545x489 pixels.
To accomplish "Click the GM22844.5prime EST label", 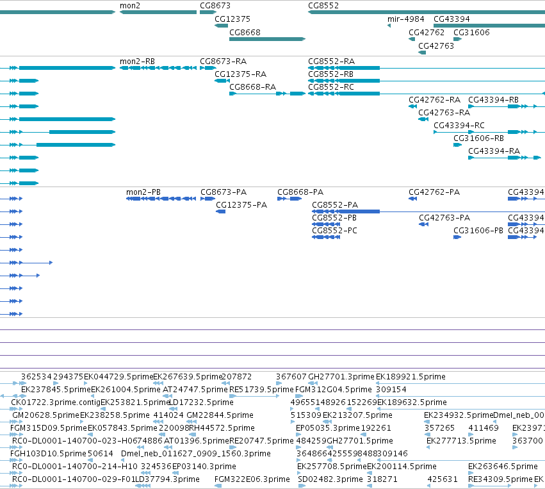I will (x=220, y=415).
